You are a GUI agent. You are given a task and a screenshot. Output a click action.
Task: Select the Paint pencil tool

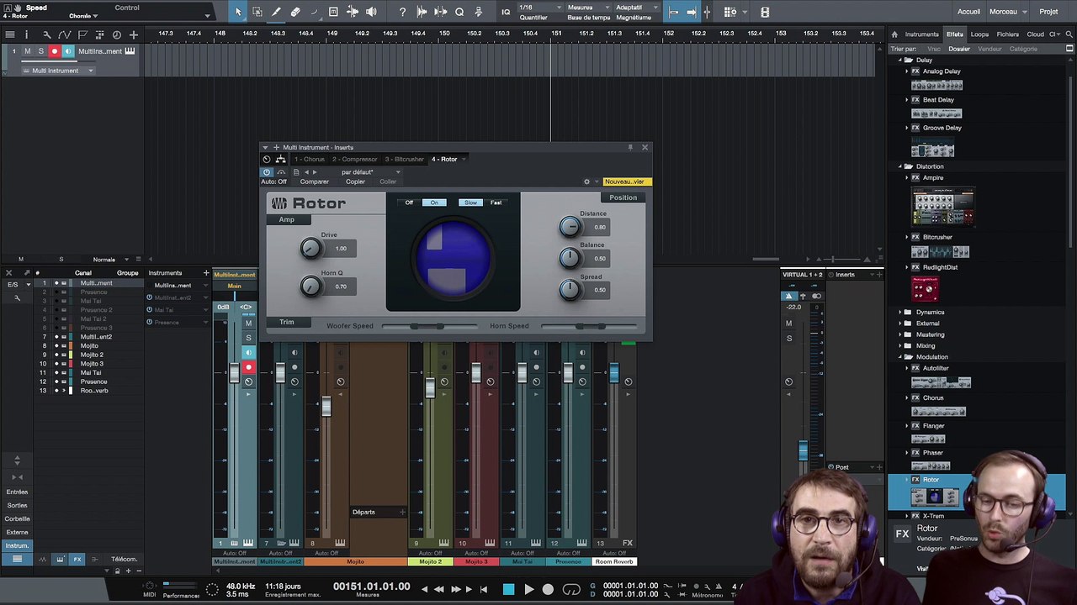coord(276,12)
